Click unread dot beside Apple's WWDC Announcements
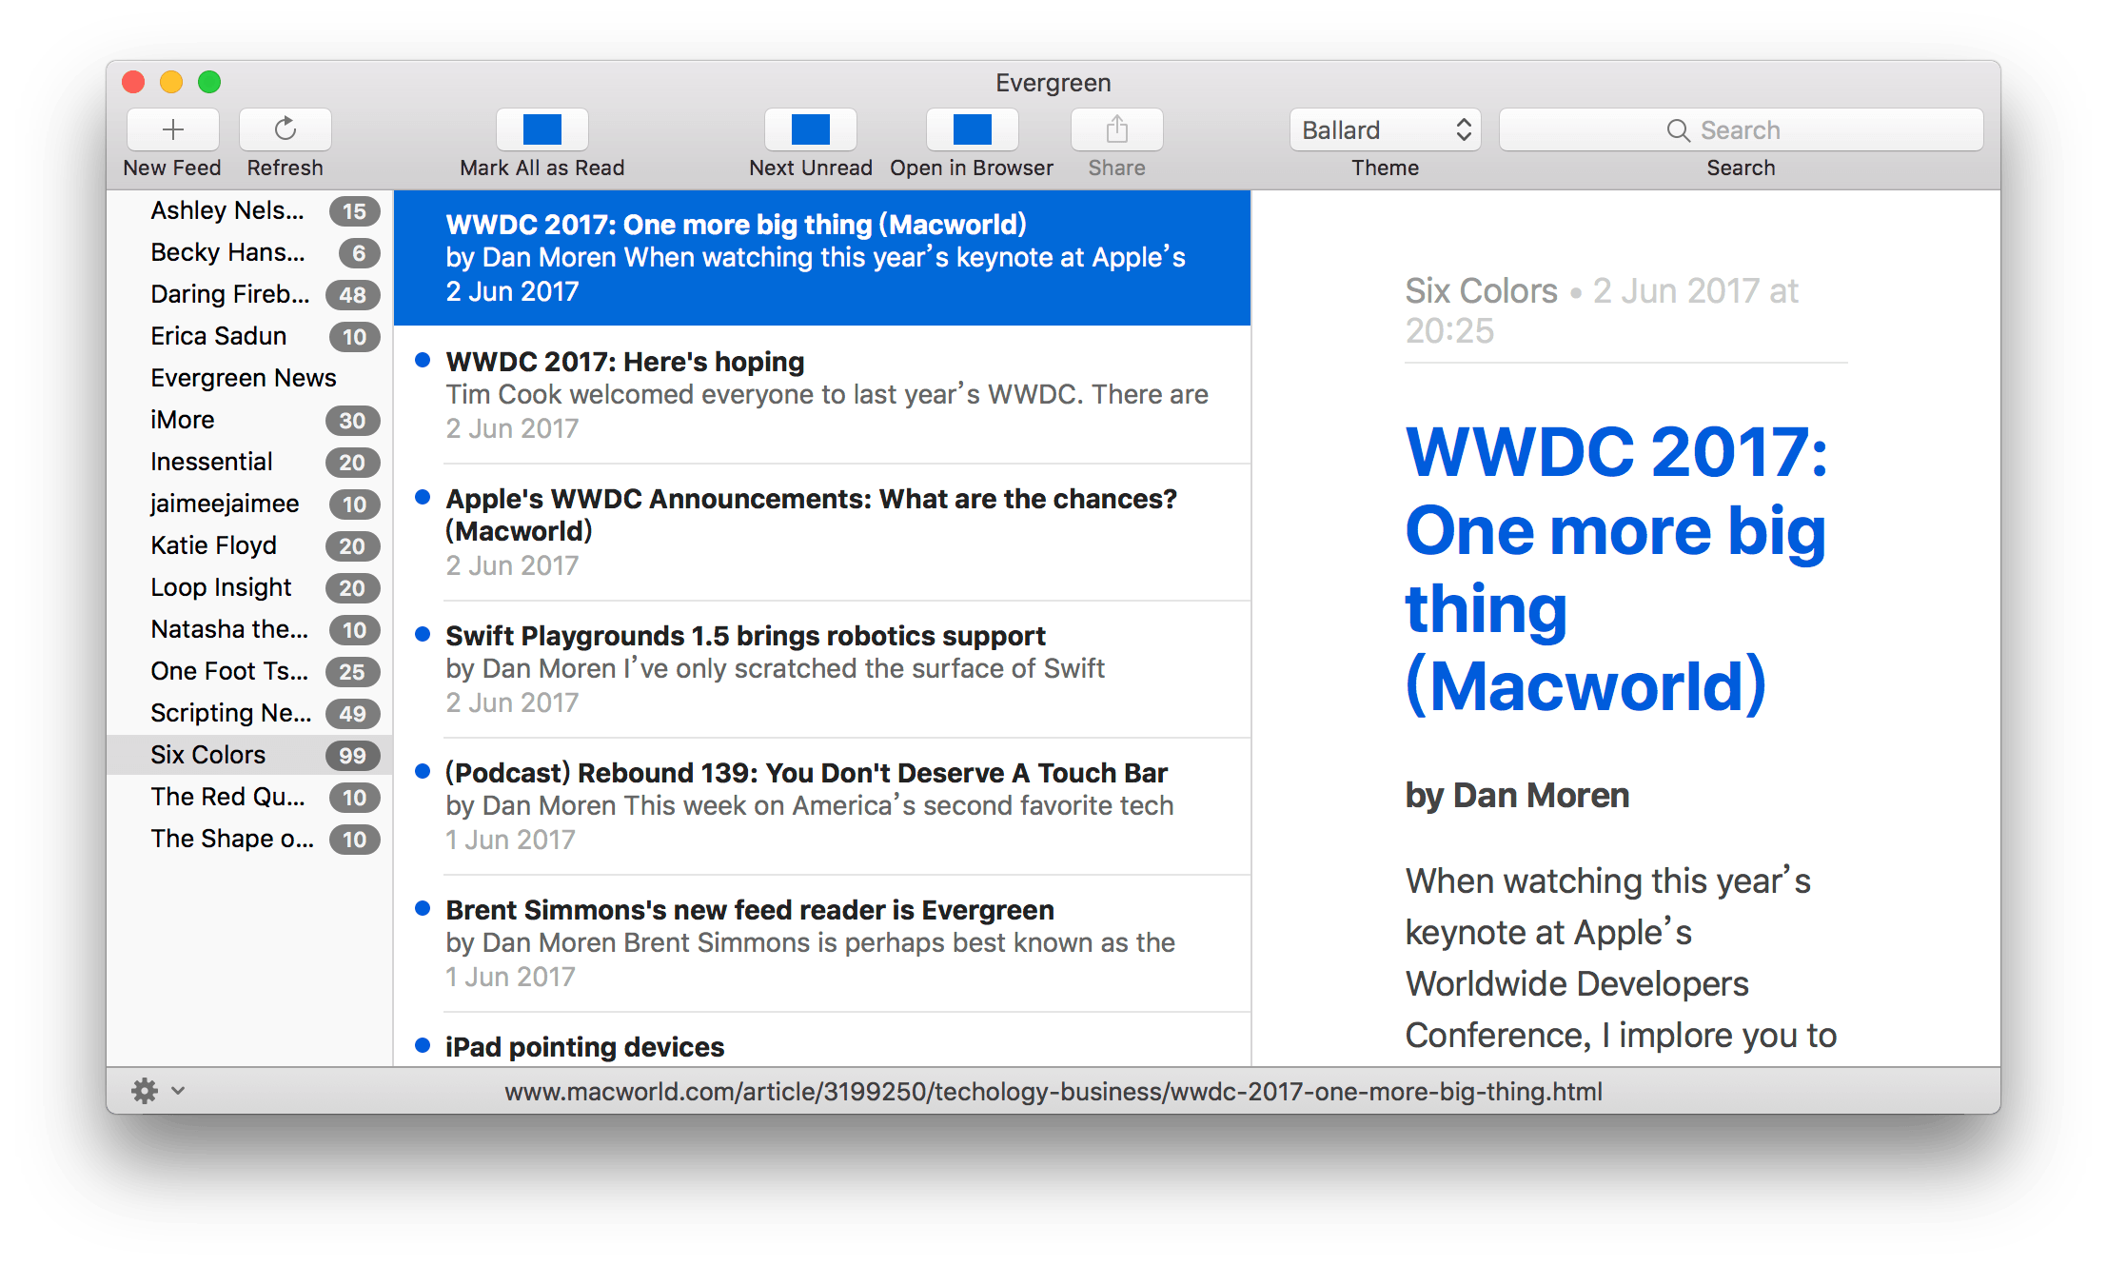 point(423,497)
